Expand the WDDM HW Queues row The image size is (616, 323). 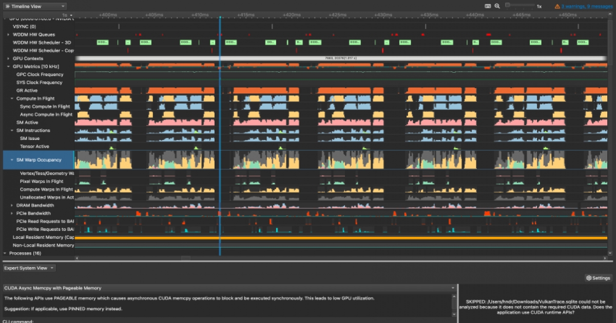[x=8, y=34]
